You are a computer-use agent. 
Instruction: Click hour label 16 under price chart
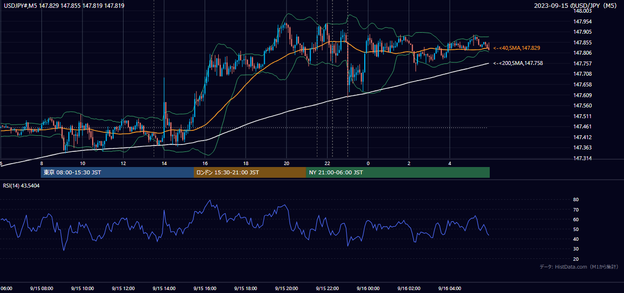[205, 163]
